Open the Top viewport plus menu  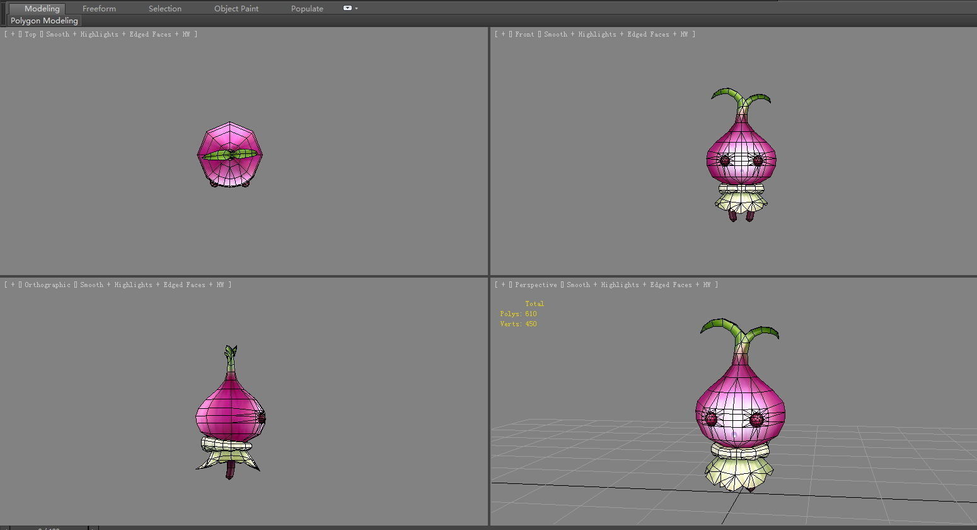13,34
